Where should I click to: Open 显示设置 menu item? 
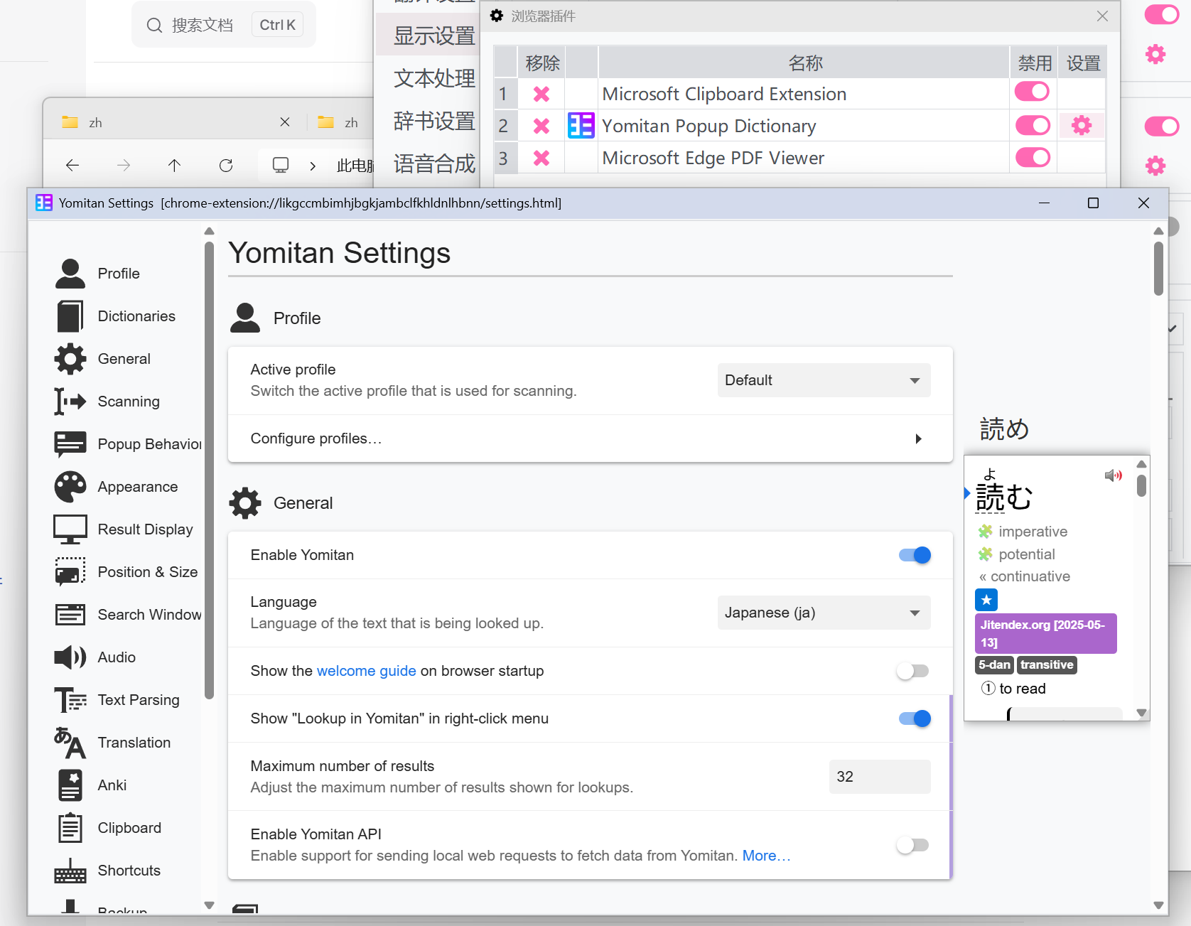coord(434,36)
